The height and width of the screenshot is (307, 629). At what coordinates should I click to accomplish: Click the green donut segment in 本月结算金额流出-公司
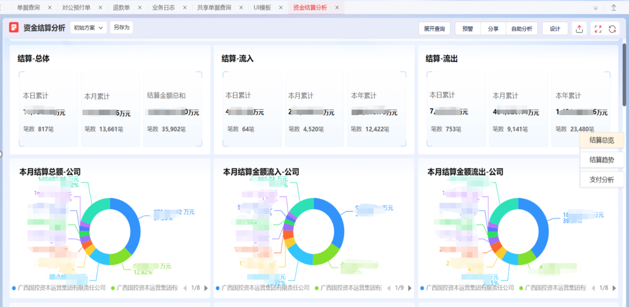pyautogui.click(x=526, y=258)
